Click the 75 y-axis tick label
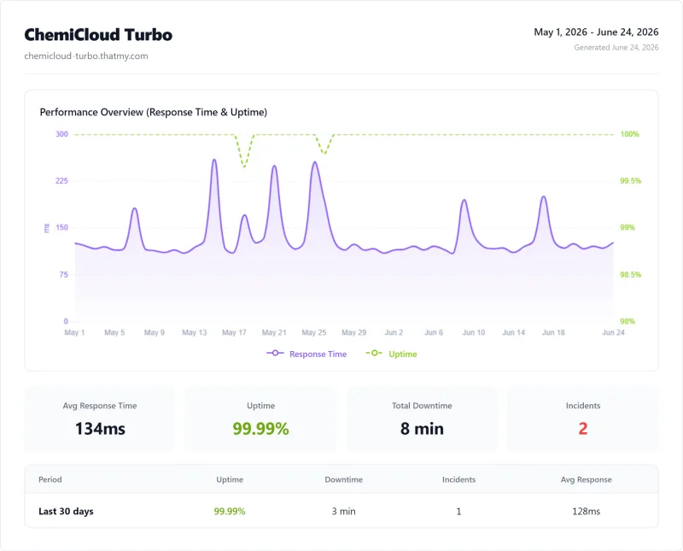 click(x=63, y=274)
